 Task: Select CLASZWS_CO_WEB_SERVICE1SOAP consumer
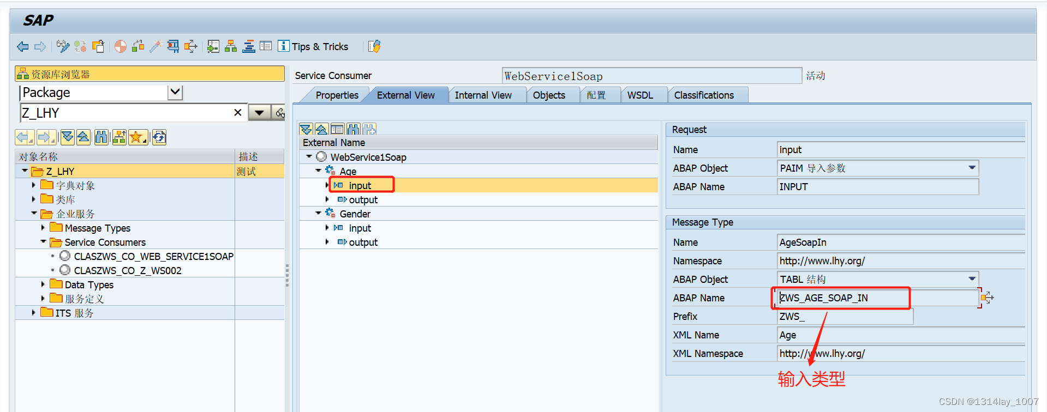tap(153, 256)
